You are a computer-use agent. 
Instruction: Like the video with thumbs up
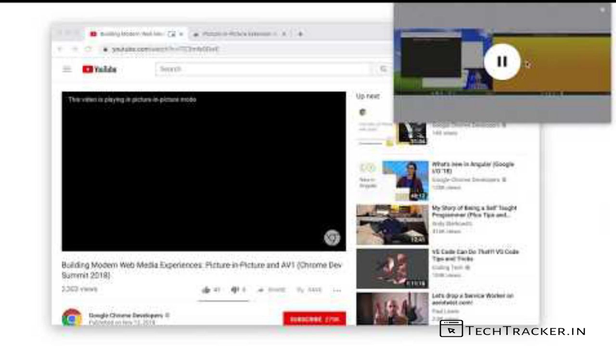pos(207,290)
